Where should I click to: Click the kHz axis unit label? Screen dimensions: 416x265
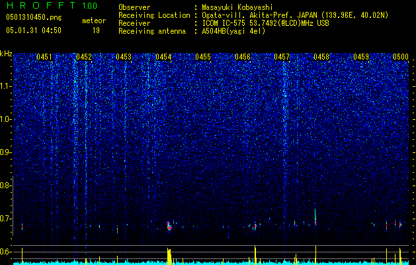pos(6,54)
